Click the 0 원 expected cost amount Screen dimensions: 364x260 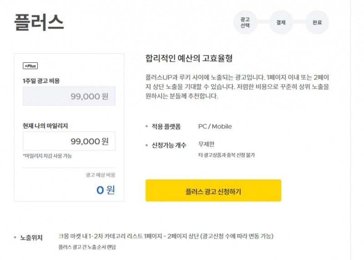(x=105, y=190)
